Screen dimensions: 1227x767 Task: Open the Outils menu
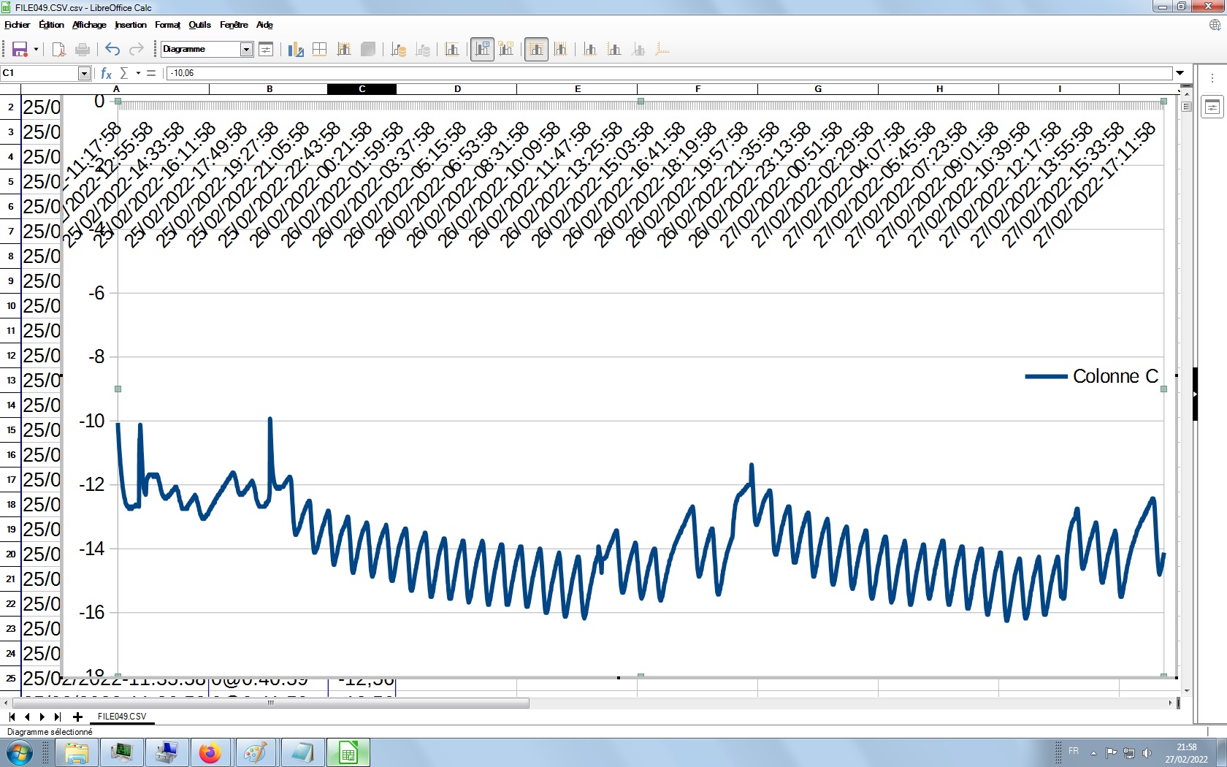click(x=199, y=25)
